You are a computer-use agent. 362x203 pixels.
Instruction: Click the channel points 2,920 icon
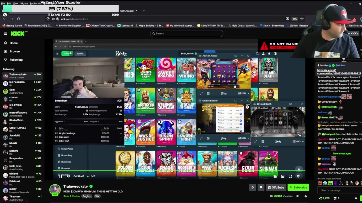324,198
